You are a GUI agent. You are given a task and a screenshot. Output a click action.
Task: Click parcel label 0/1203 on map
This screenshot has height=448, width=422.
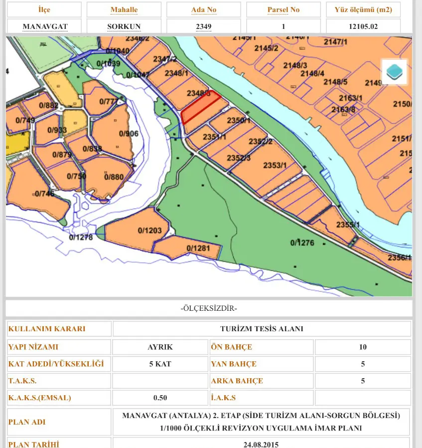tap(149, 230)
